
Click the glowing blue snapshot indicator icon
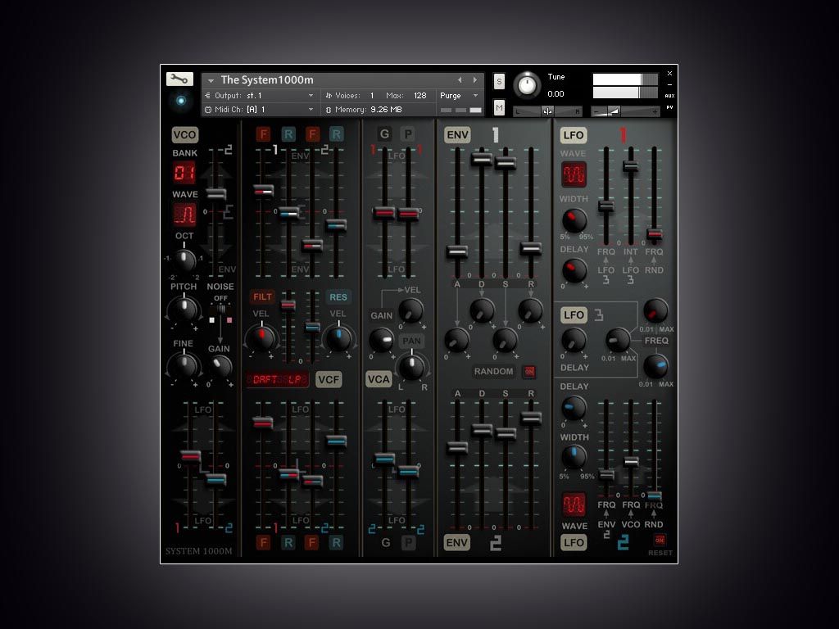pos(181,101)
